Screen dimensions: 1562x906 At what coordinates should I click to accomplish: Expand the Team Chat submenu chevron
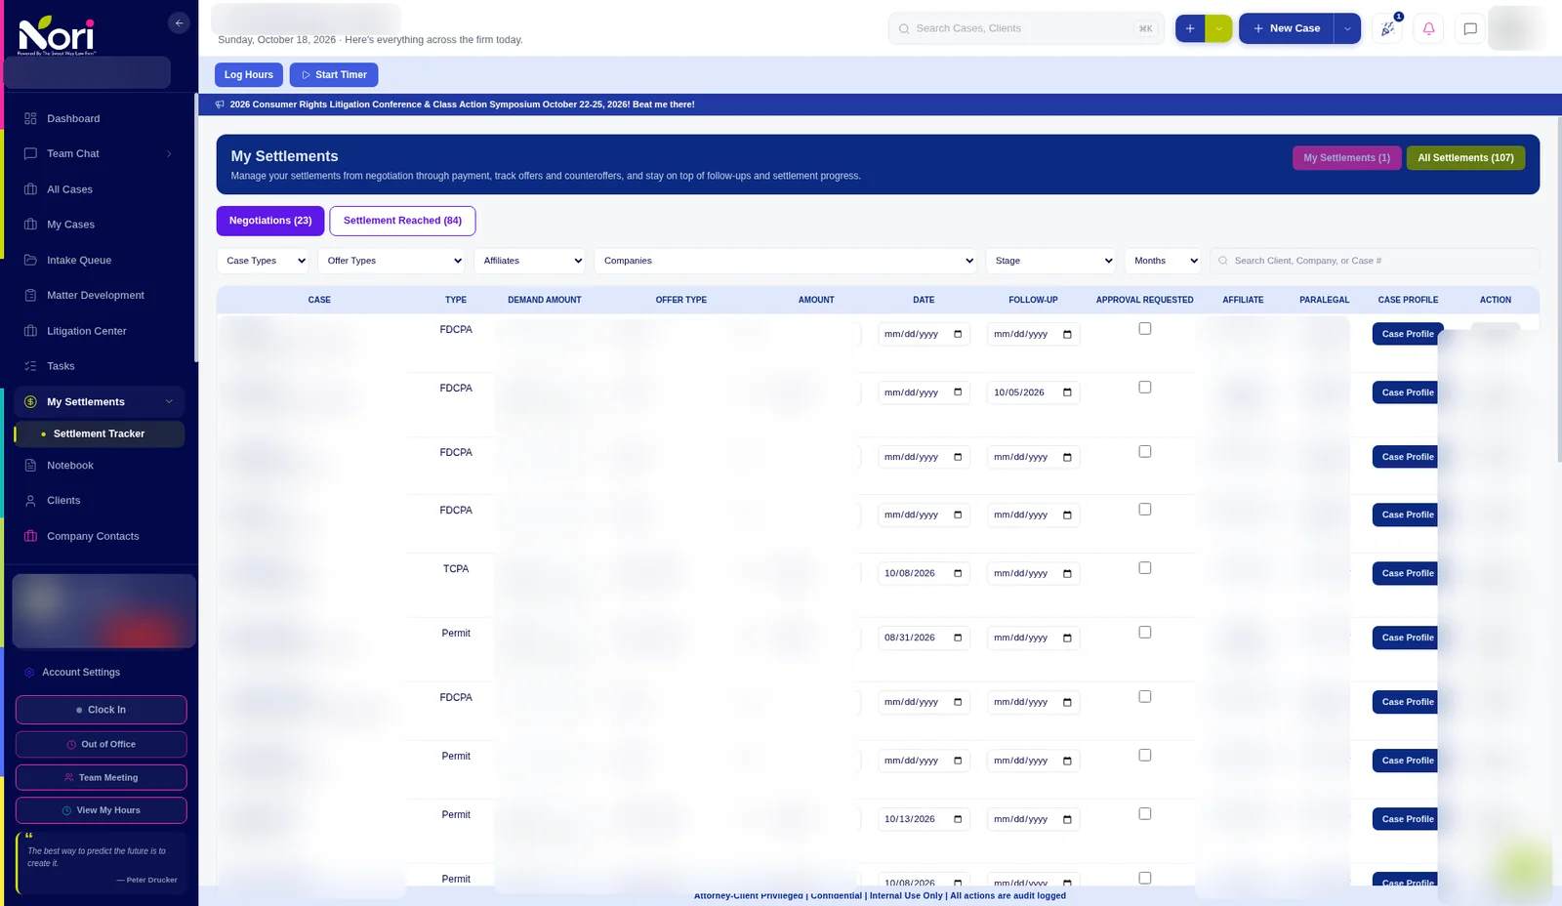tap(169, 153)
